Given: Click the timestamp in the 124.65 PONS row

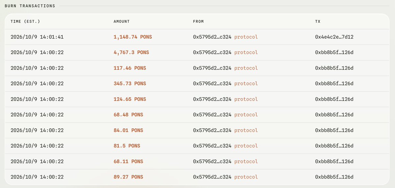Looking at the screenshot, I should (37, 99).
